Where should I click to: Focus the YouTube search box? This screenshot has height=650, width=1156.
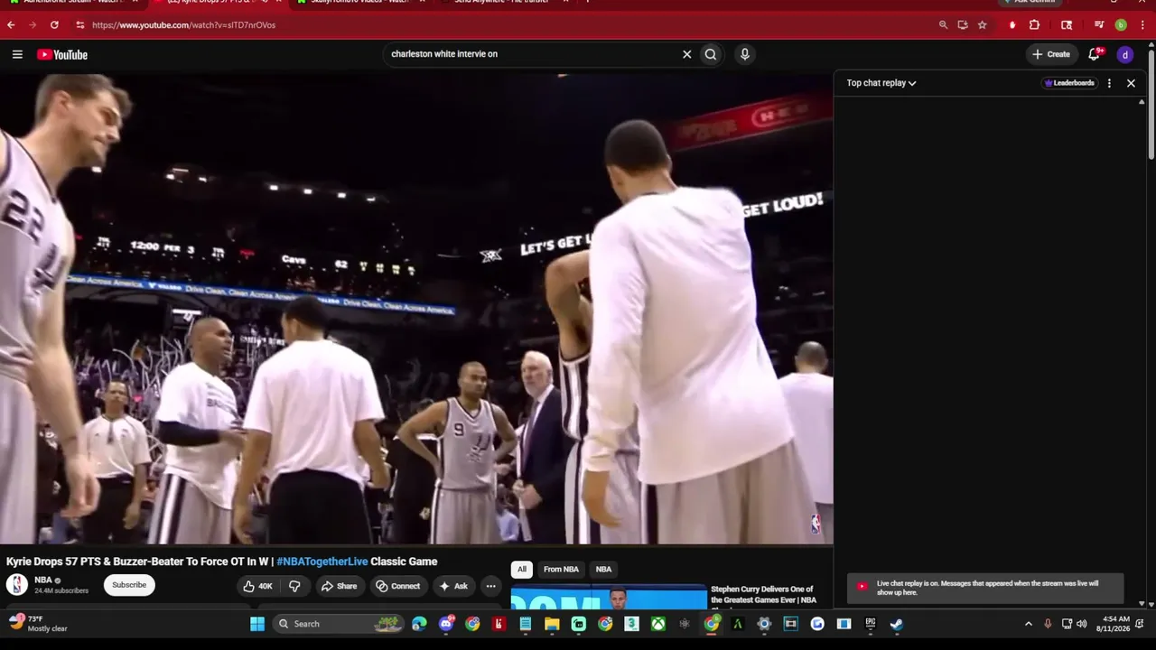(533, 54)
